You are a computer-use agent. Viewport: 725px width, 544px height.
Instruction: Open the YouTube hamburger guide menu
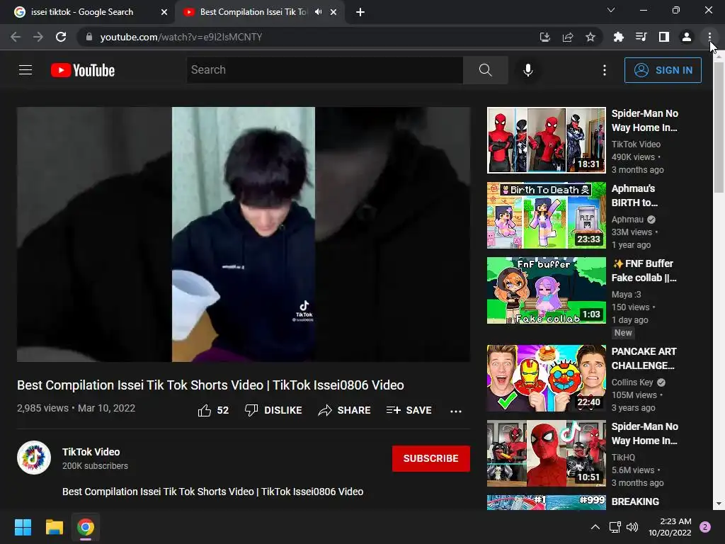[25, 70]
